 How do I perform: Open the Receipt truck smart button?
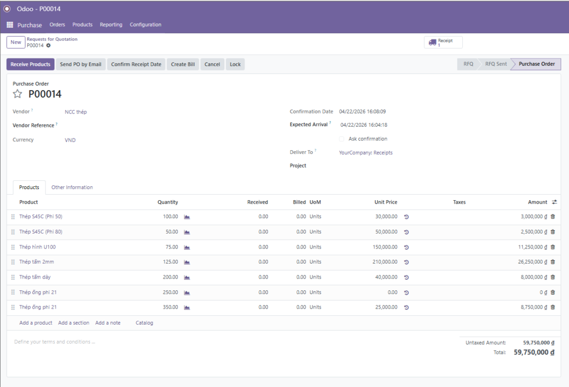click(x=443, y=43)
